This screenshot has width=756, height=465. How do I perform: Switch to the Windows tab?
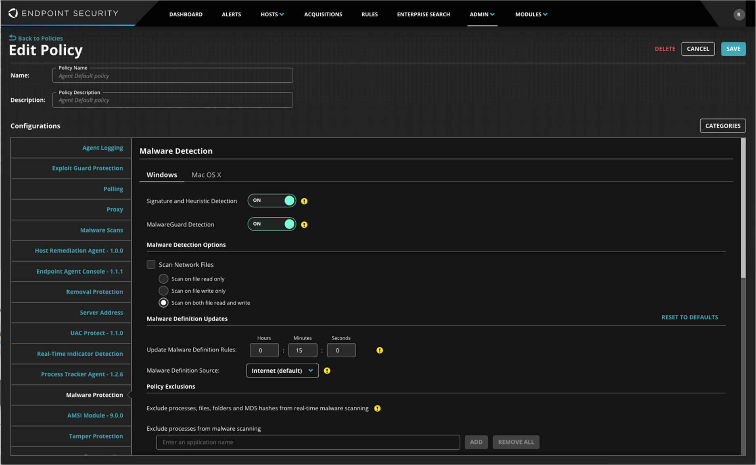point(162,175)
